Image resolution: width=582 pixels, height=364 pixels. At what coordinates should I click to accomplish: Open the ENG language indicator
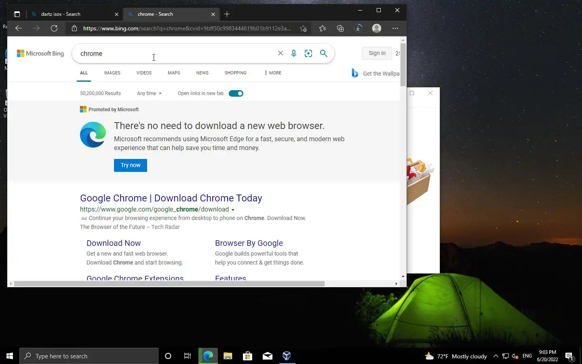click(527, 356)
